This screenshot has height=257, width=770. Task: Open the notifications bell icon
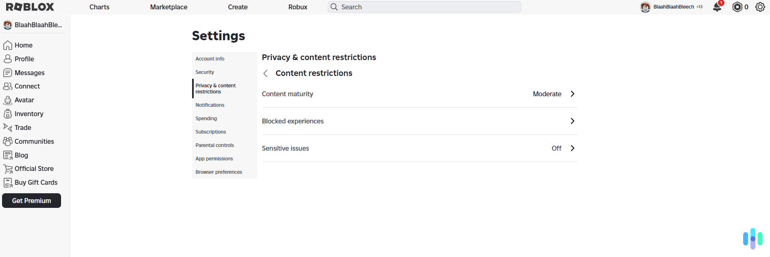(x=717, y=7)
